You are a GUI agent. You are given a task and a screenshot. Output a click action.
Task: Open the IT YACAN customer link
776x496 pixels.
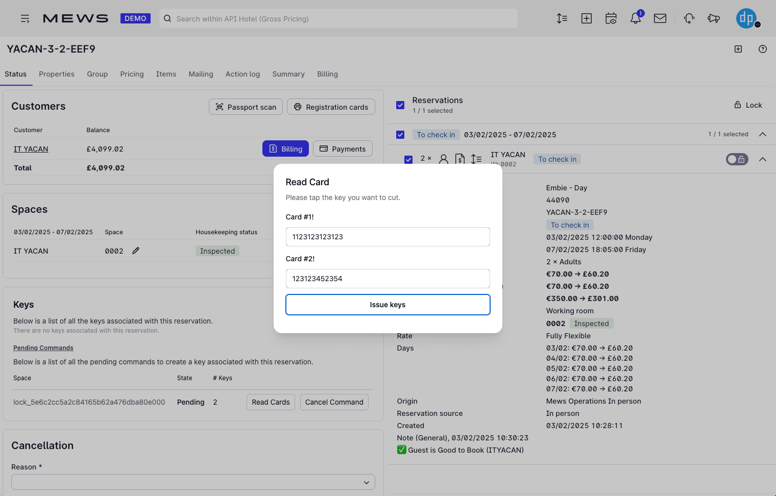click(31, 149)
